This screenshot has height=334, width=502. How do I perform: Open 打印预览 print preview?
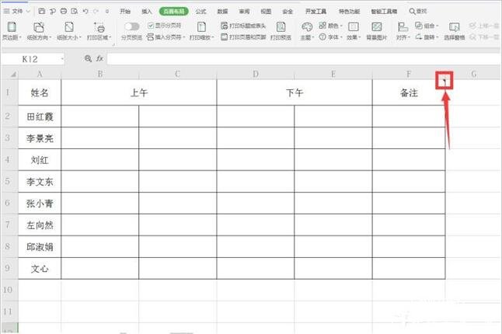pyautogui.click(x=281, y=31)
